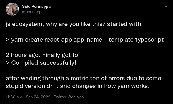Viewport: 173px width, 104px height.
Task: Visit the Sidu Ponnappa display name link
Action: pyautogui.click(x=36, y=7)
